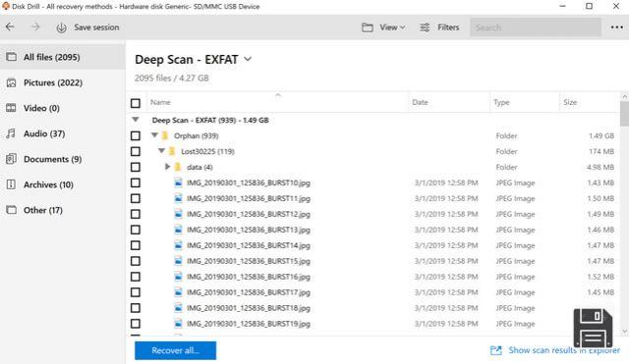Select the Pictures (2022) category
This screenshot has width=629, height=364.
[63, 82]
